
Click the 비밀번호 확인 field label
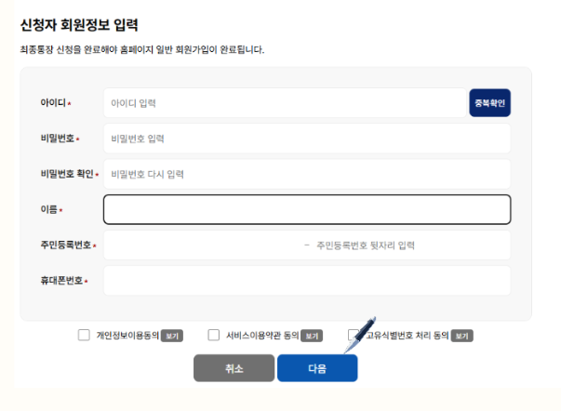pos(67,174)
